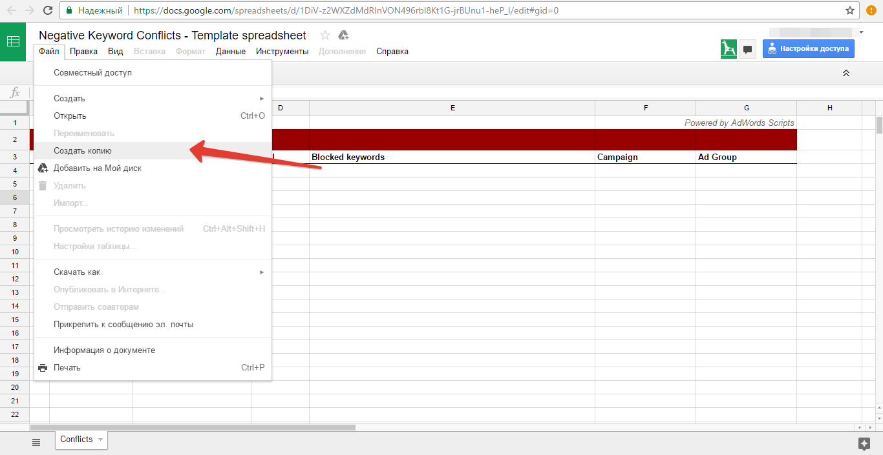883x455 pixels.
Task: Reload the page in browser
Action: (48, 10)
